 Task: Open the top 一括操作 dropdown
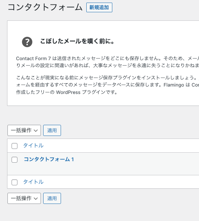click(24, 130)
